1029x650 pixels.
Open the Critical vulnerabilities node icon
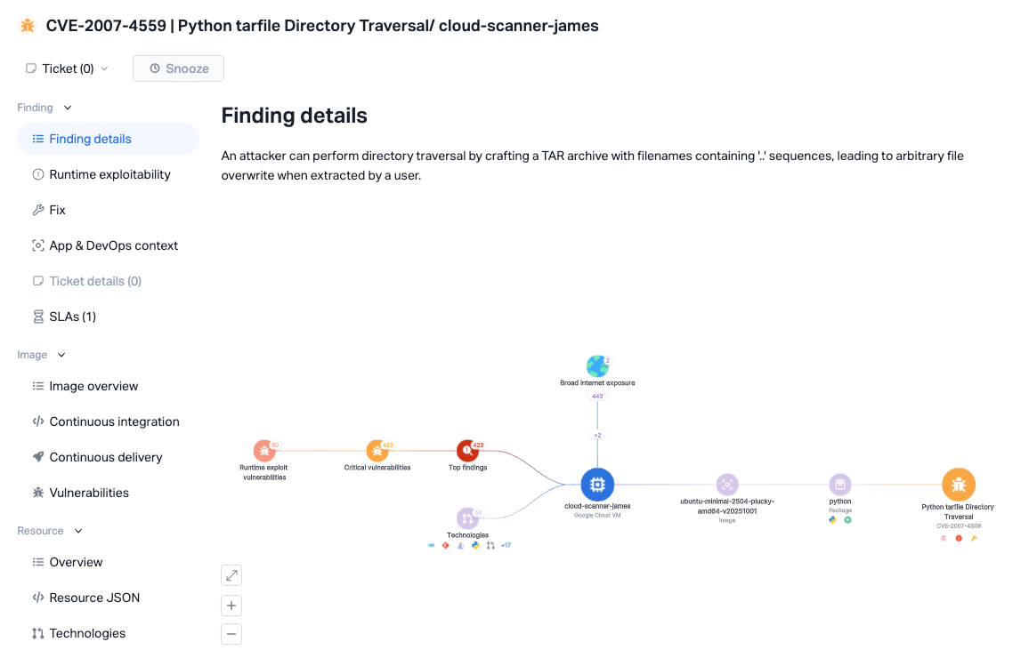[x=377, y=451]
